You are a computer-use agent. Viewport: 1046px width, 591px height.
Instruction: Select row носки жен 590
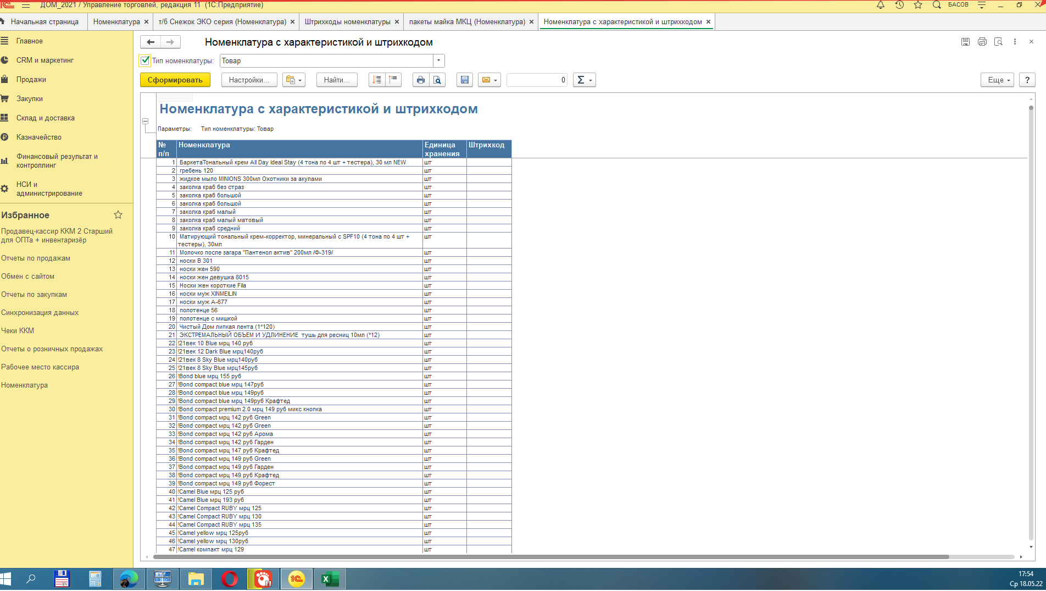pos(333,269)
